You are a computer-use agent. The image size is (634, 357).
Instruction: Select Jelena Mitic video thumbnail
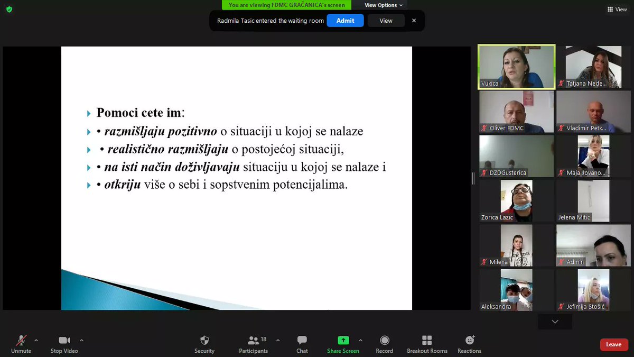point(593,200)
